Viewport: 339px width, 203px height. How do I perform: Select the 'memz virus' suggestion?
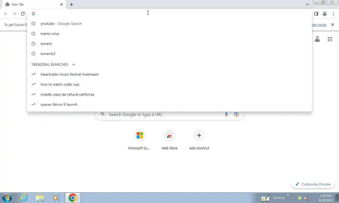[x=169, y=34]
